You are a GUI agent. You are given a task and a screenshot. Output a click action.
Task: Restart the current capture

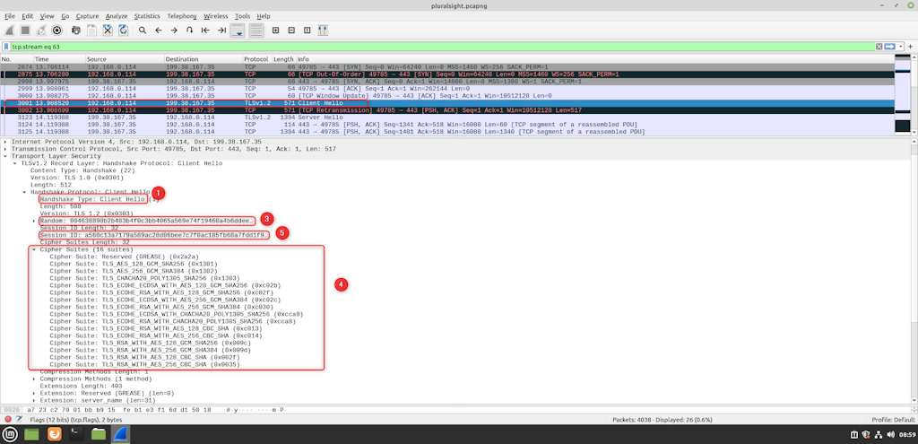[41, 30]
